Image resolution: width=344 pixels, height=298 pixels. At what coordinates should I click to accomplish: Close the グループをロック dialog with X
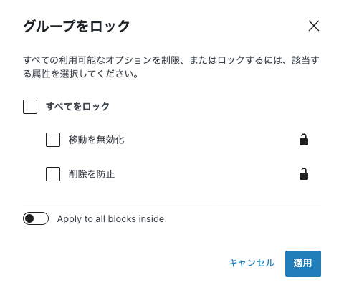click(x=314, y=26)
